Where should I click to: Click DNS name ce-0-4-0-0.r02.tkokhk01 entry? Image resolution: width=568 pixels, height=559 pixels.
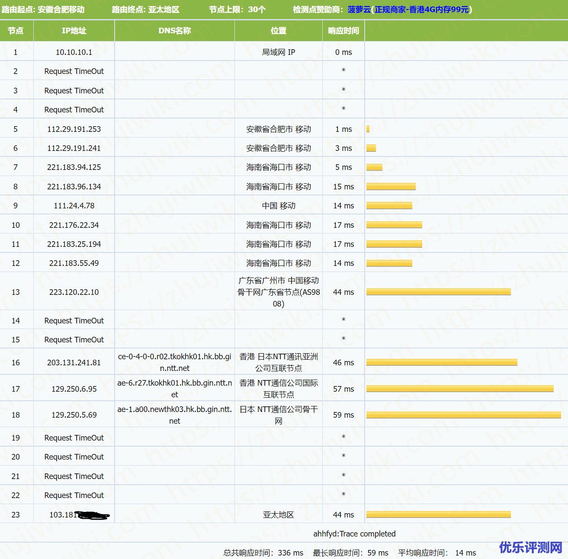click(174, 362)
